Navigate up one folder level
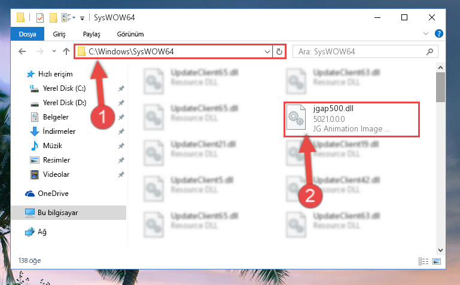Viewport: 460px width, 285px height. click(x=66, y=52)
